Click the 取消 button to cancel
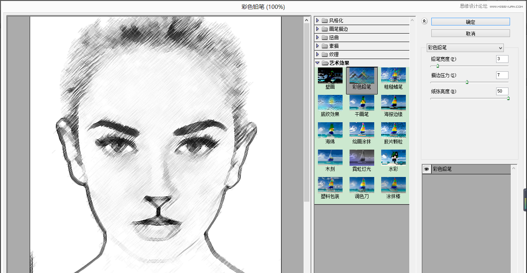 [x=470, y=33]
